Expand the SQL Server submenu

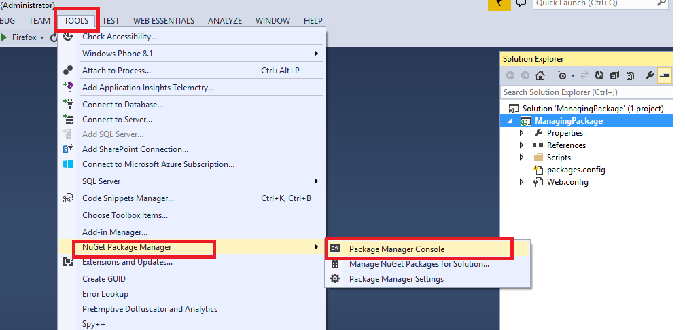click(x=192, y=181)
